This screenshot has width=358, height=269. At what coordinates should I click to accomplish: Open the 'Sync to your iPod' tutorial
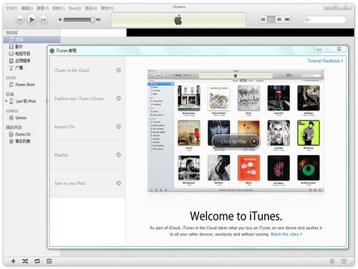(87, 183)
